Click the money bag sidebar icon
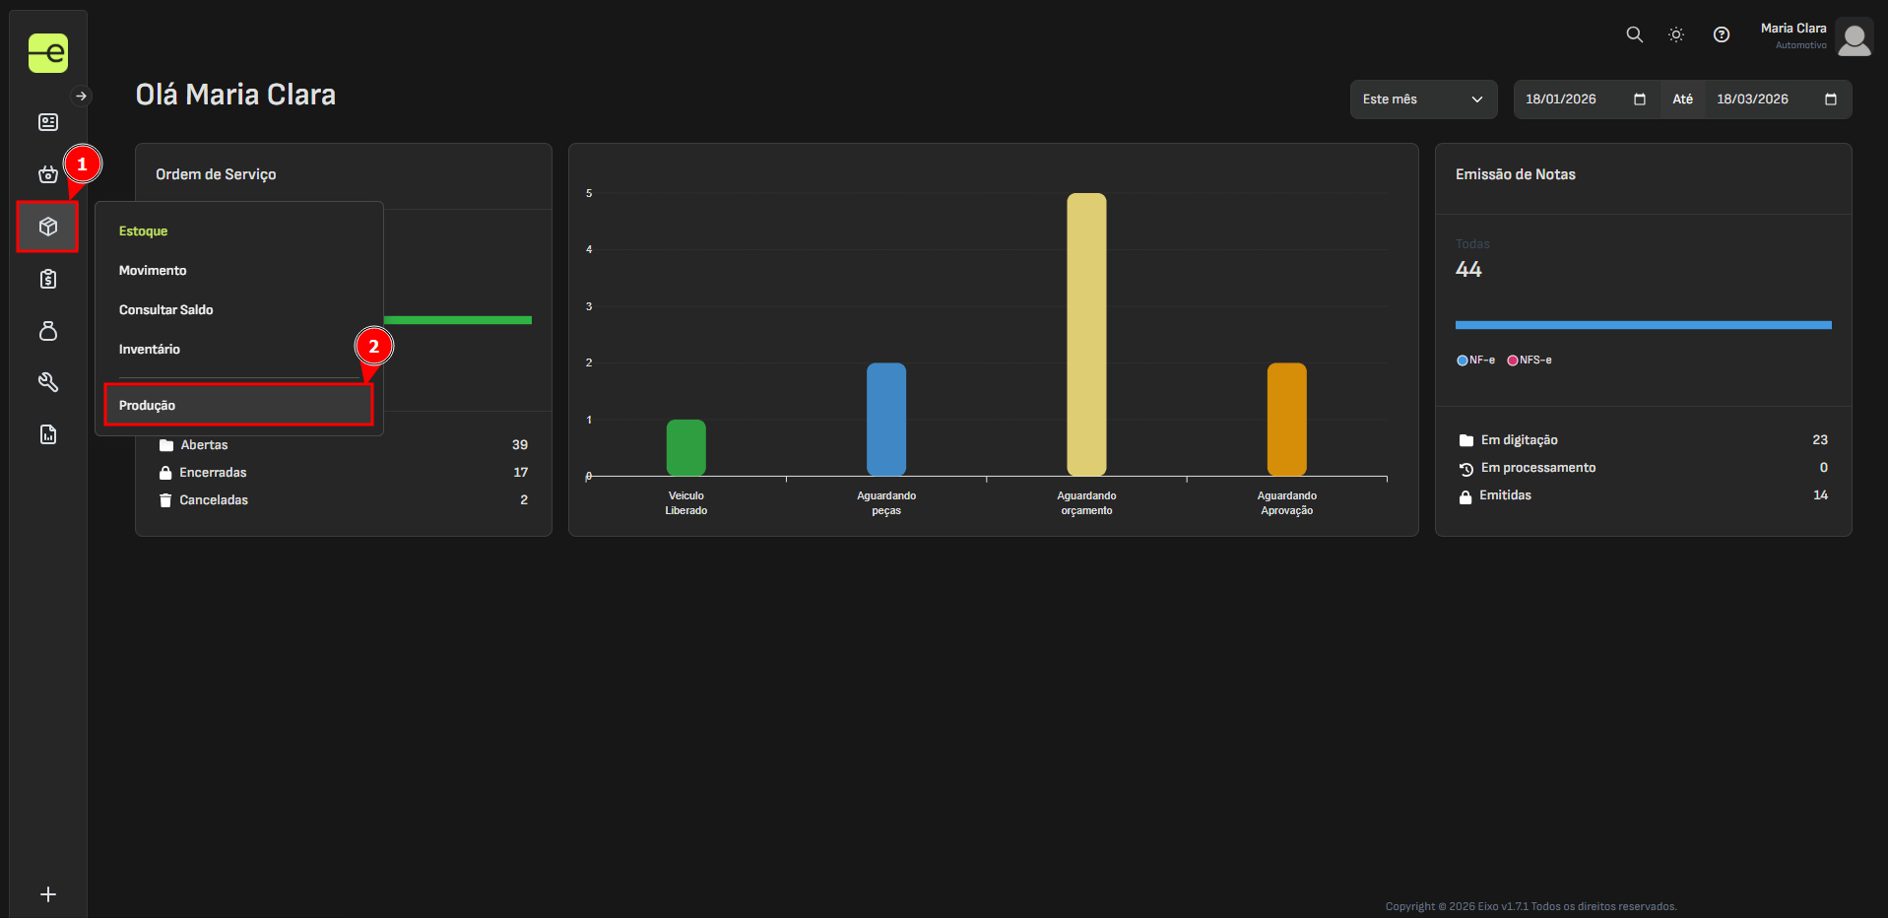The image size is (1888, 918). (47, 331)
